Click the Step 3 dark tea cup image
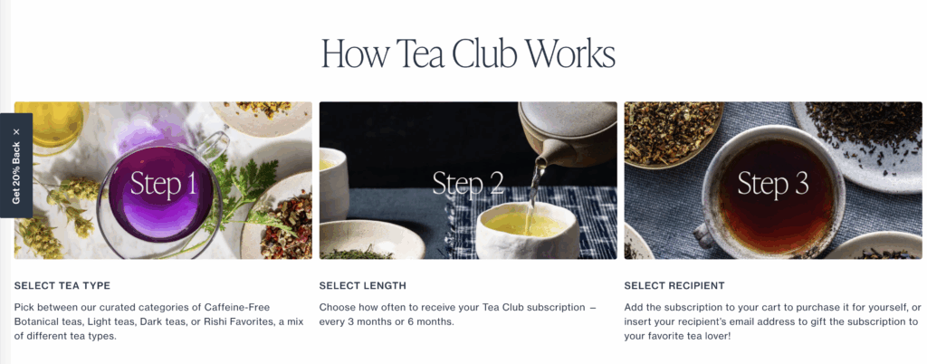The width and height of the screenshot is (927, 364). tap(773, 180)
